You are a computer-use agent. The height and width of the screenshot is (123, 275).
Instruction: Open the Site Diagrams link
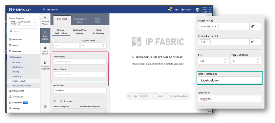tap(18, 67)
